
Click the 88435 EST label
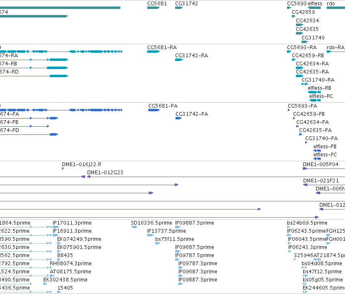pos(65,255)
